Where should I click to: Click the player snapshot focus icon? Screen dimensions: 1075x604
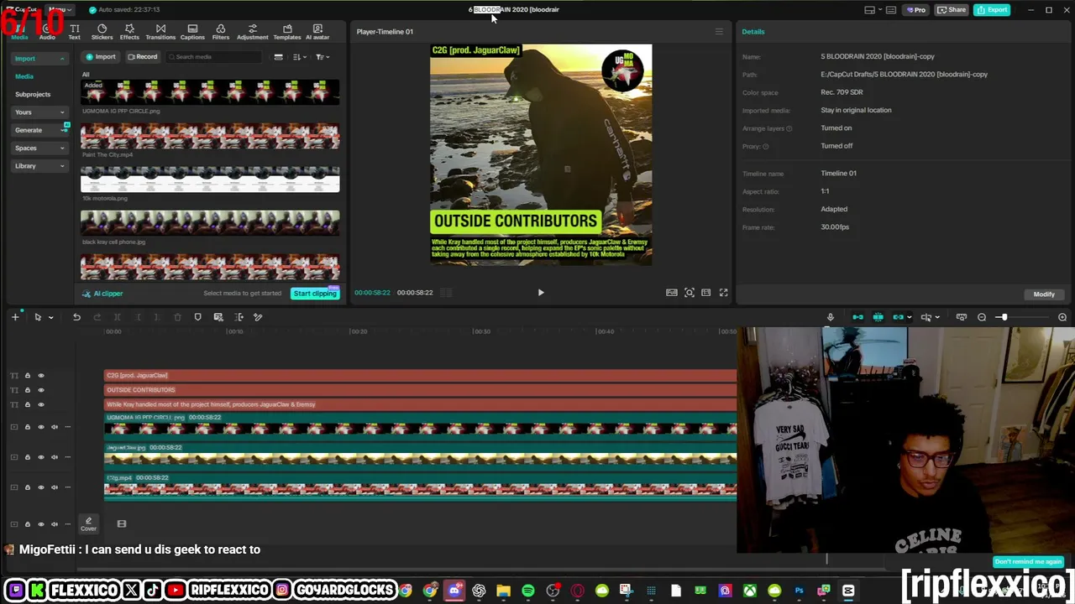click(x=690, y=293)
